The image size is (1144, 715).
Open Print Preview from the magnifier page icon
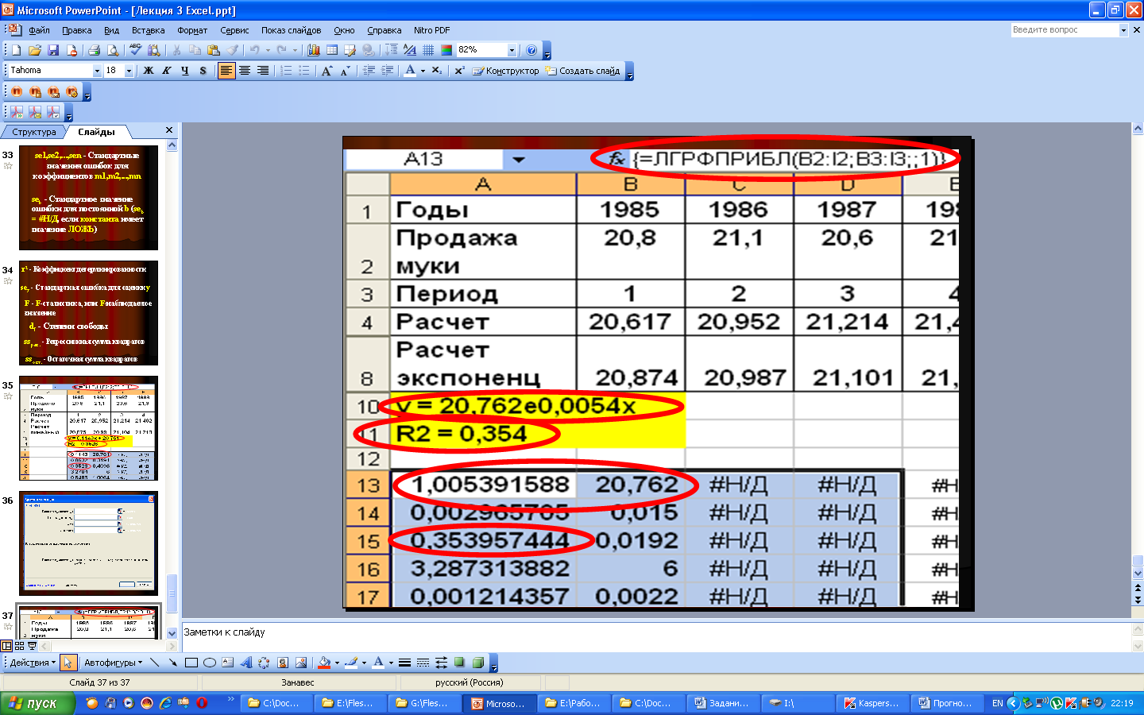[x=113, y=50]
